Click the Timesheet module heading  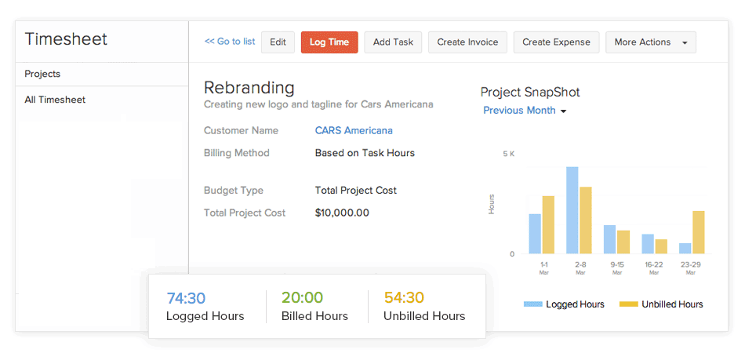pos(66,39)
